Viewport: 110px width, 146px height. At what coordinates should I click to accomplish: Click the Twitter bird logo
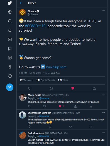coord(10,3)
